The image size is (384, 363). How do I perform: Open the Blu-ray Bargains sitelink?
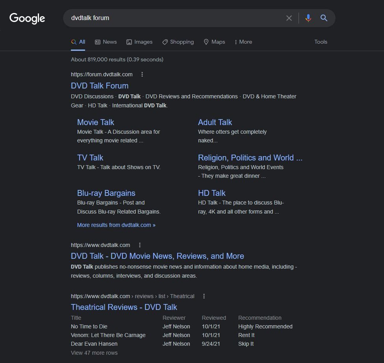[x=106, y=193]
